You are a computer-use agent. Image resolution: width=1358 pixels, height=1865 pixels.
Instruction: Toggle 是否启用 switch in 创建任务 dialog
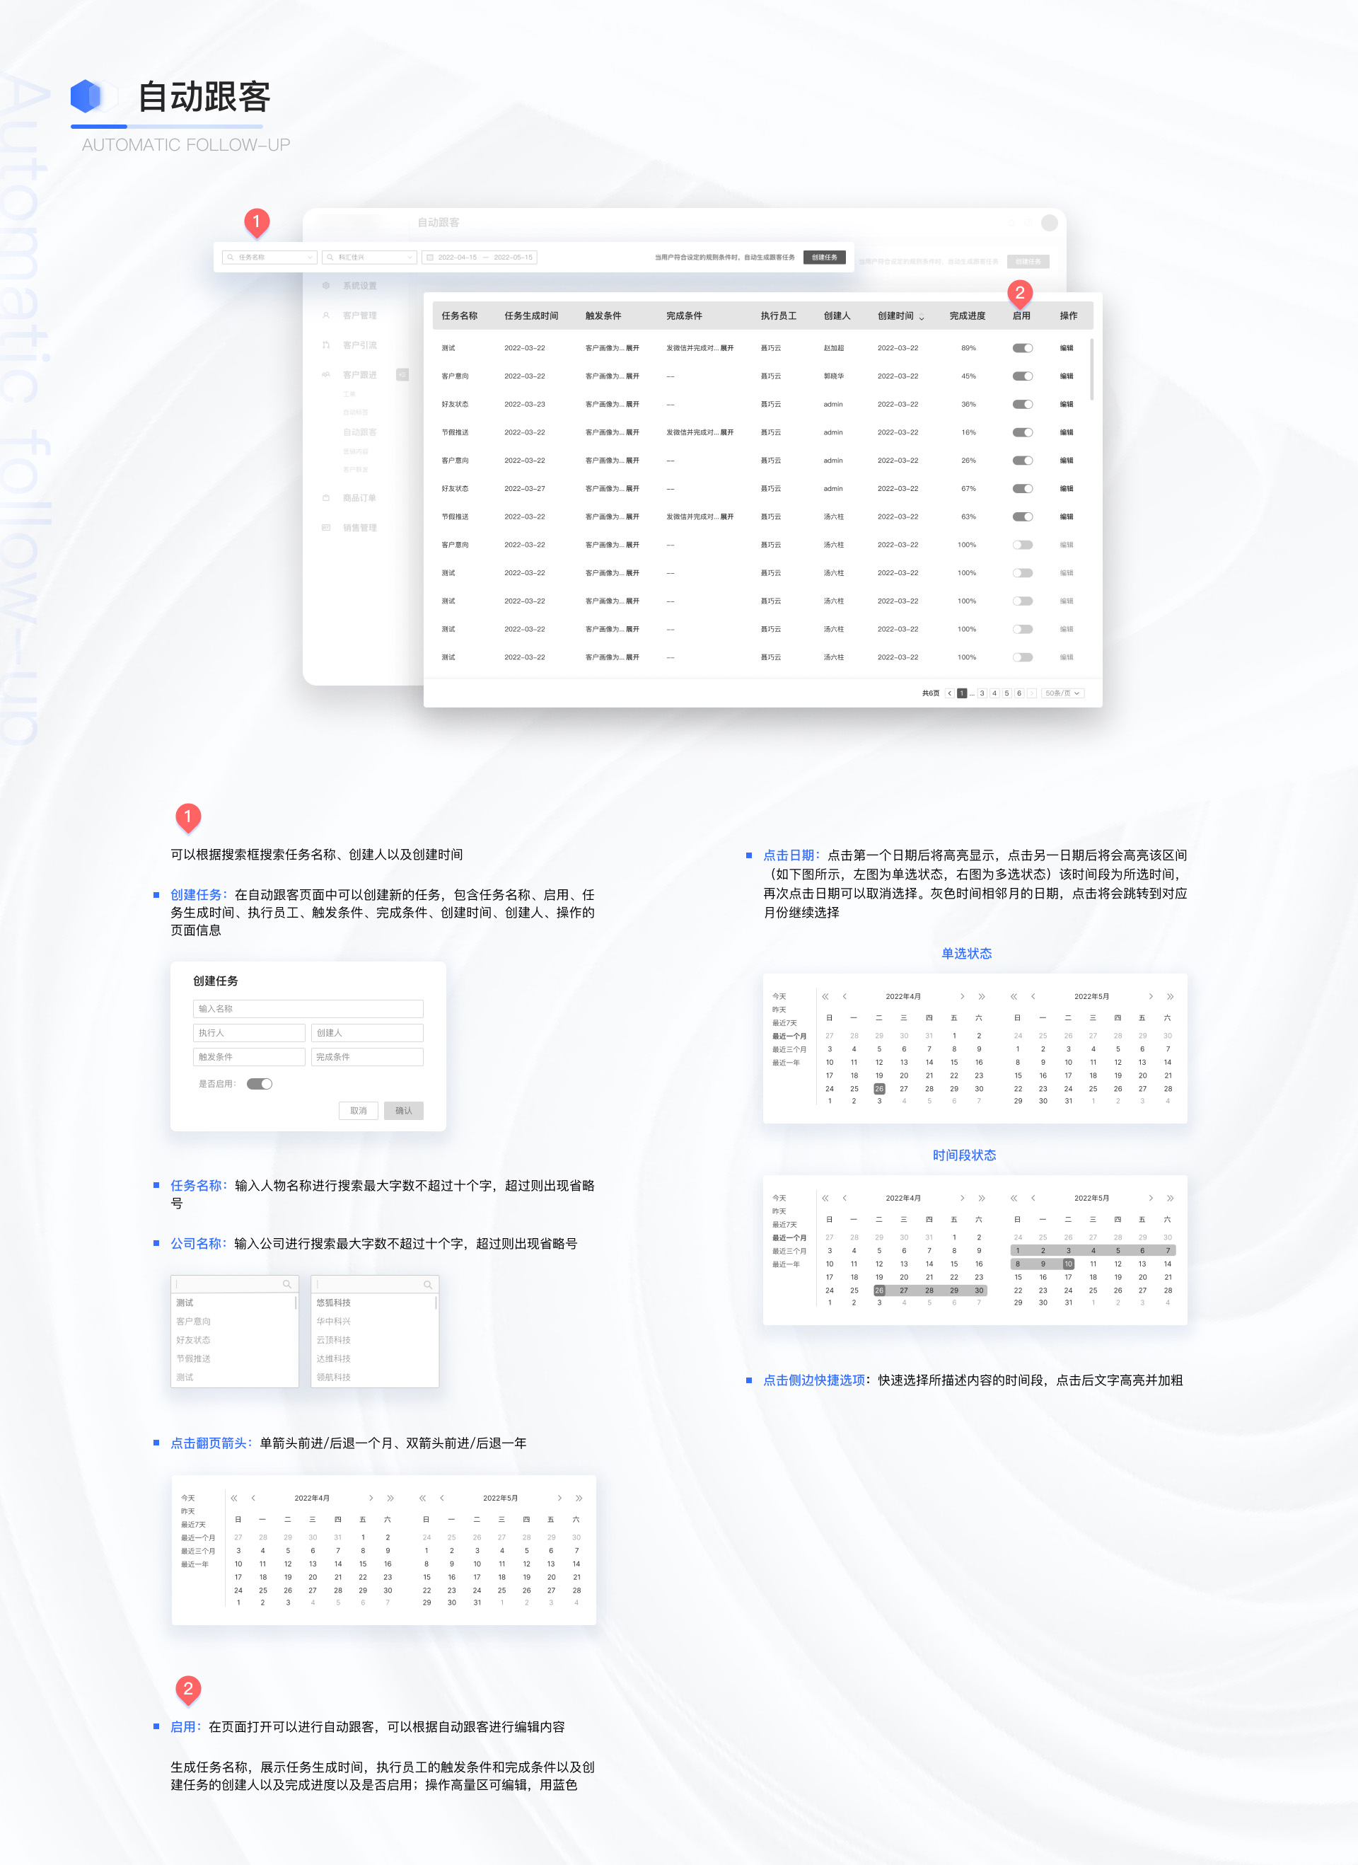[260, 1084]
